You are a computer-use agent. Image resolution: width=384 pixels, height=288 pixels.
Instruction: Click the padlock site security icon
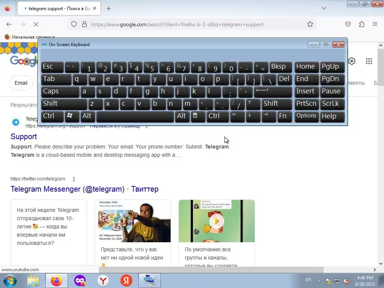pyautogui.click(x=84, y=24)
